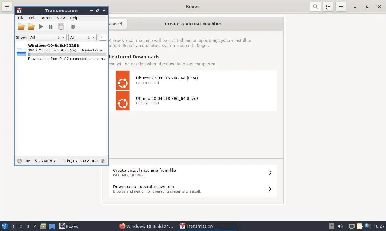Click the 18:27 clock in taskbar
Screen dimensions: 386x231
pyautogui.click(x=379, y=226)
